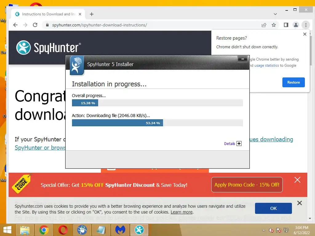Click the Details link text
The image size is (315, 236).
tap(229, 144)
